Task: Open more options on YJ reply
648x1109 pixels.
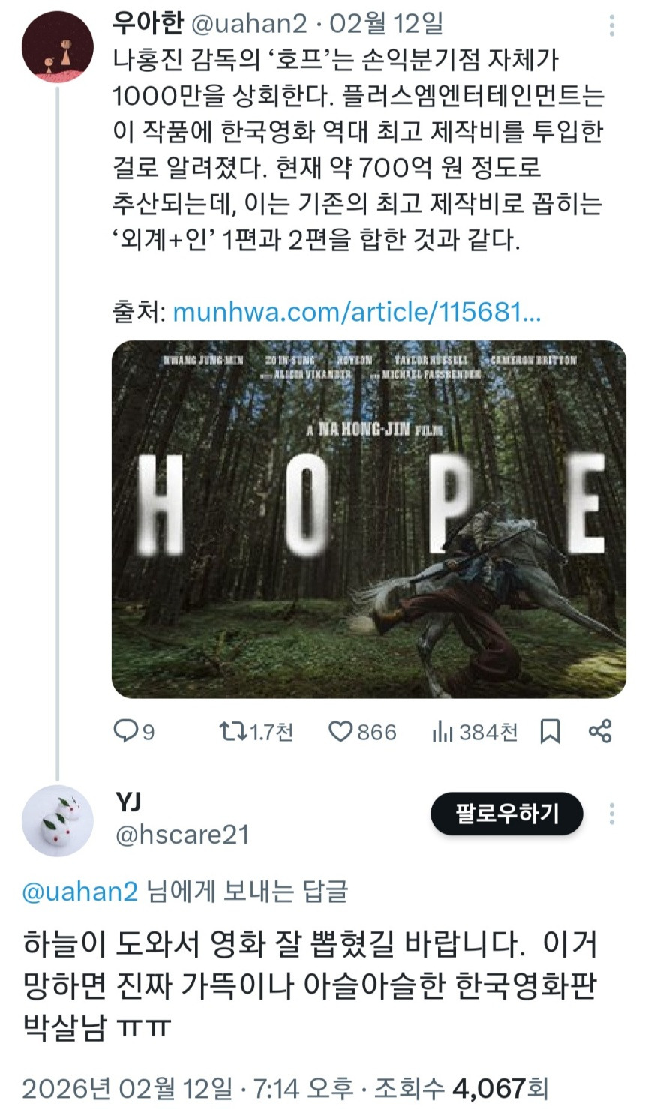Action: click(x=612, y=814)
